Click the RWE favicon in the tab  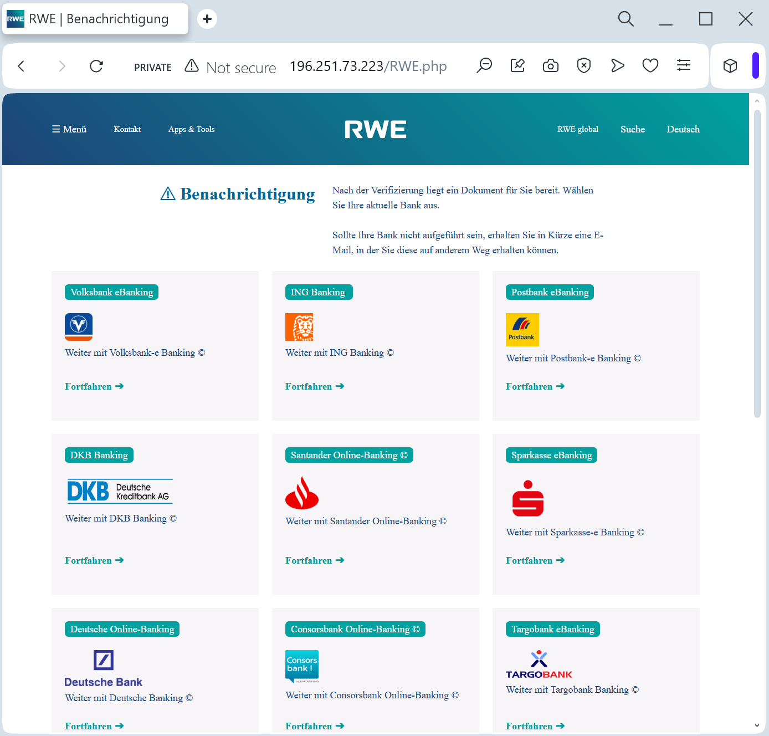[16, 19]
